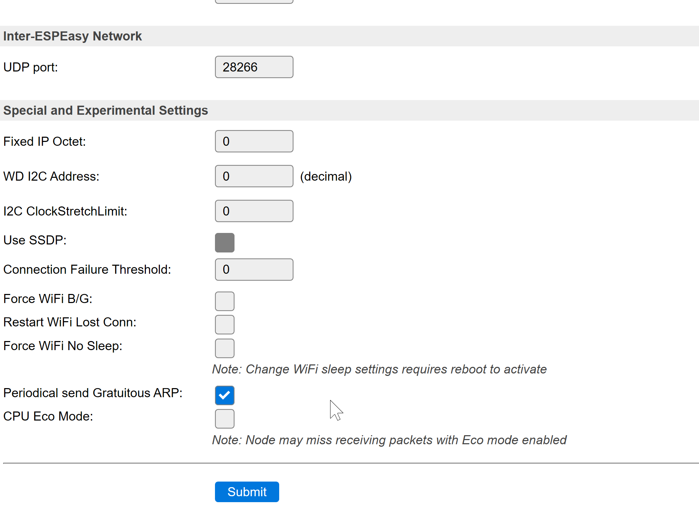
Task: Enable CPU Eco Mode
Action: tap(224, 419)
